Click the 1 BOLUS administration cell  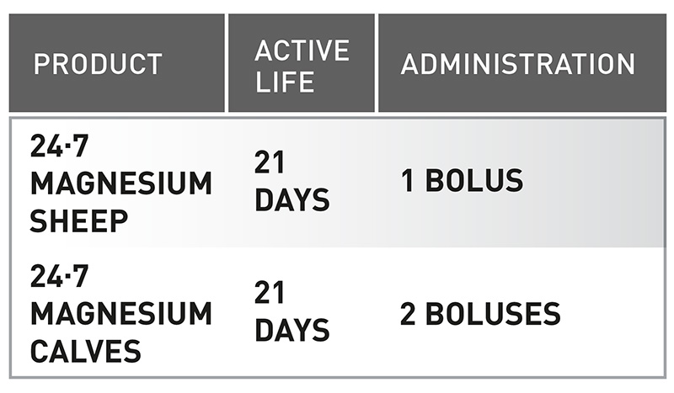click(462, 181)
